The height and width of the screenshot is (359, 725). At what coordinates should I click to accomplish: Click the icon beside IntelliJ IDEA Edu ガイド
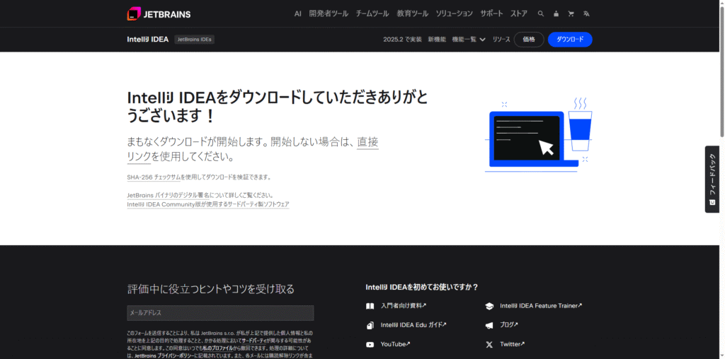coord(370,325)
